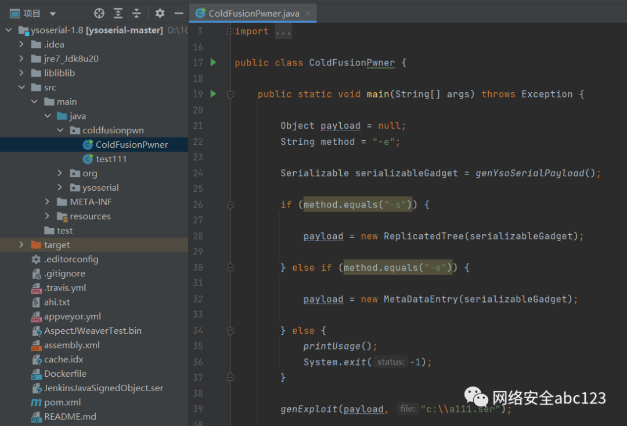This screenshot has height=426, width=627.
Task: Expand the libliblib folder
Action: tap(21, 72)
